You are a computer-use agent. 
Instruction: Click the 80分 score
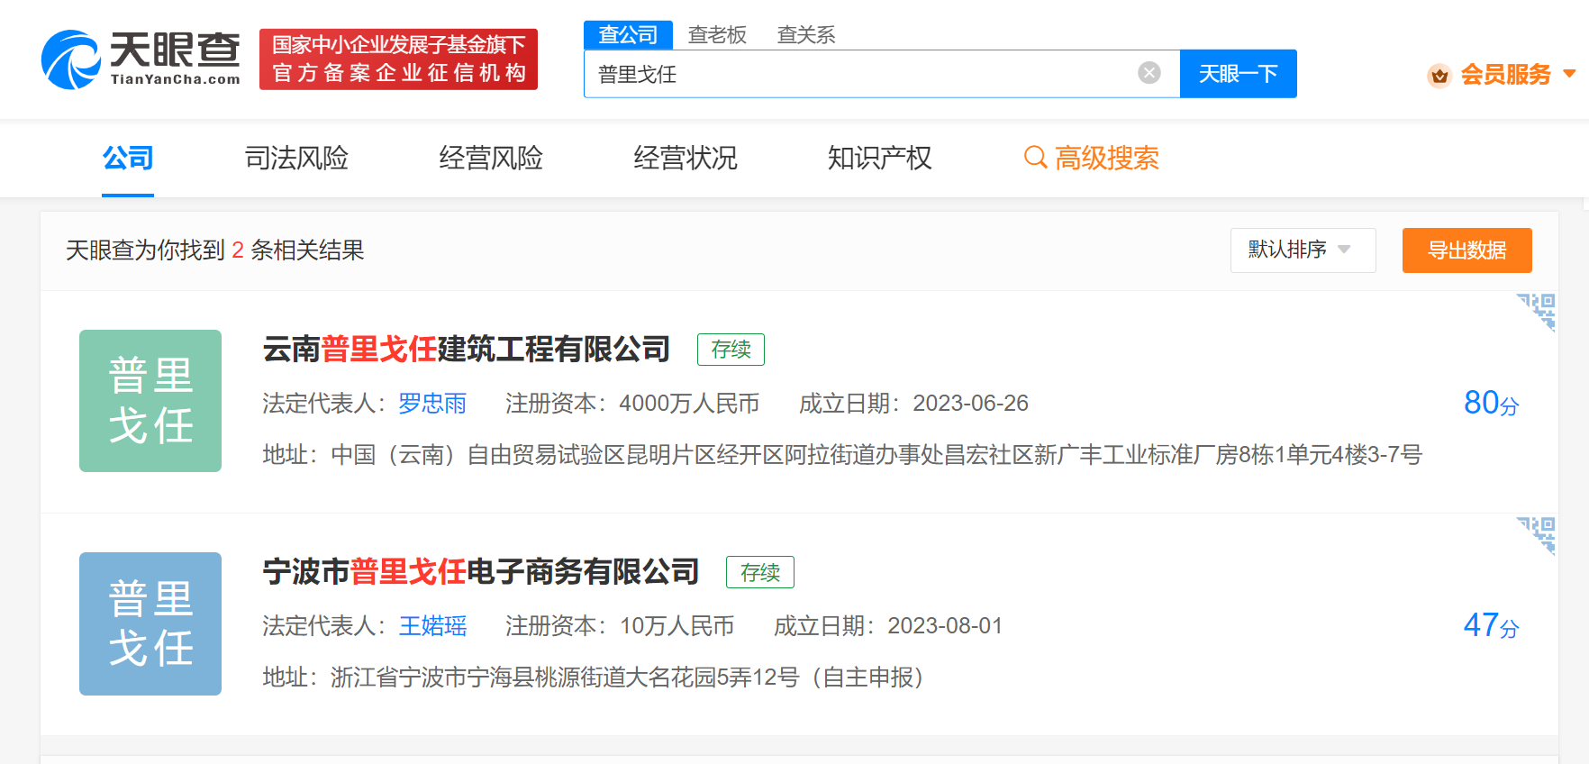(x=1491, y=403)
